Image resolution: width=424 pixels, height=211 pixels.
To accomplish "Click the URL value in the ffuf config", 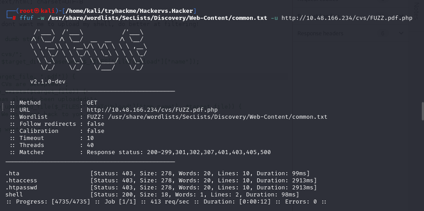I will pos(152,109).
